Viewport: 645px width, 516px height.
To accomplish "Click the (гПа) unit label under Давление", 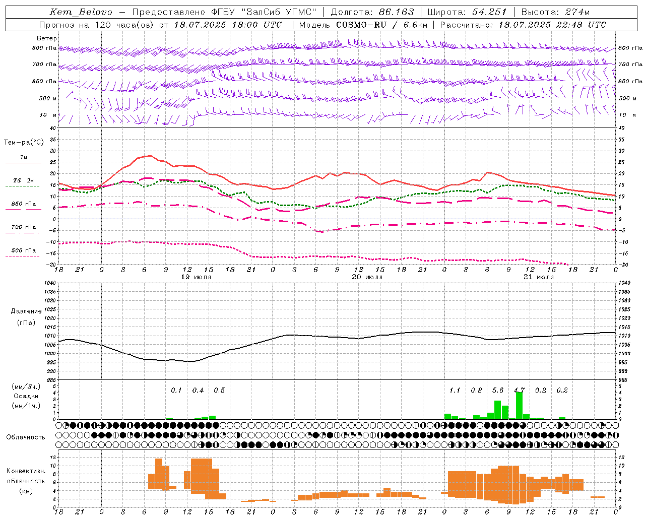I will [x=26, y=323].
